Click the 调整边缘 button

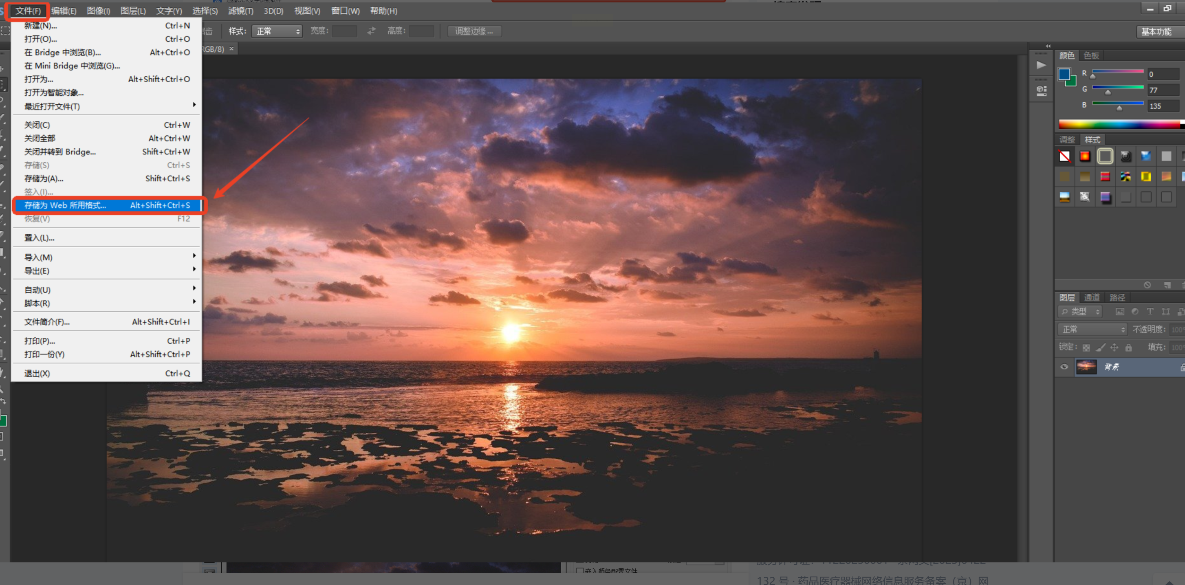click(474, 31)
